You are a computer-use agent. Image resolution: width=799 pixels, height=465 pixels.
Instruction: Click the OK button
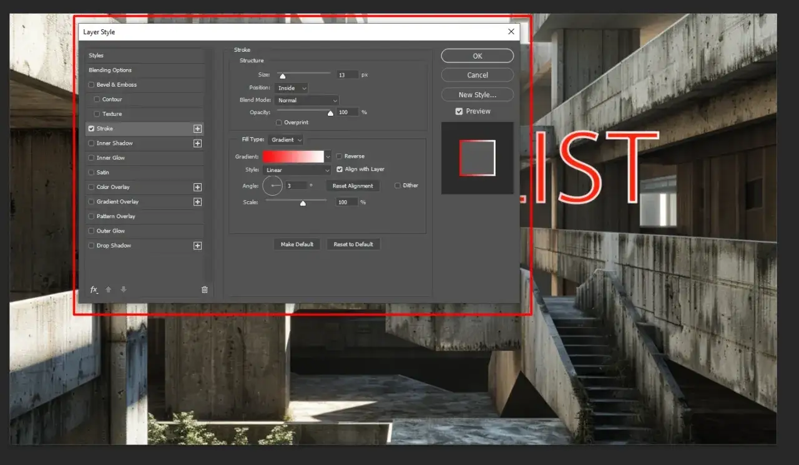(x=478, y=56)
